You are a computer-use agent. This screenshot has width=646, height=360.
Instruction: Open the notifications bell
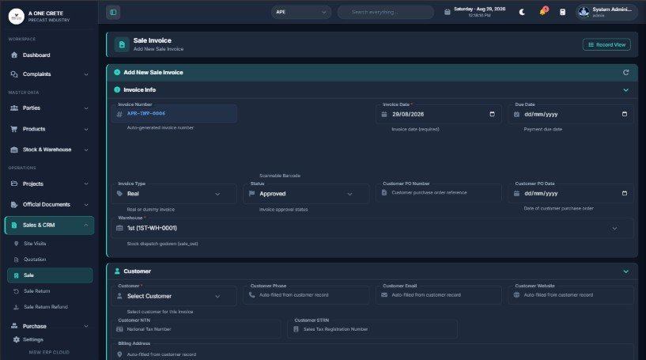pyautogui.click(x=543, y=12)
